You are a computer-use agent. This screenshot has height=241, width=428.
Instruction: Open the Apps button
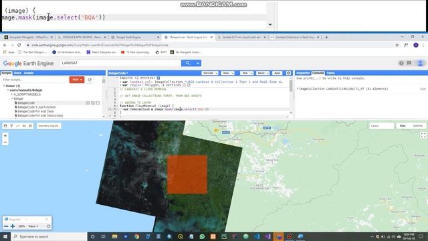(277, 73)
